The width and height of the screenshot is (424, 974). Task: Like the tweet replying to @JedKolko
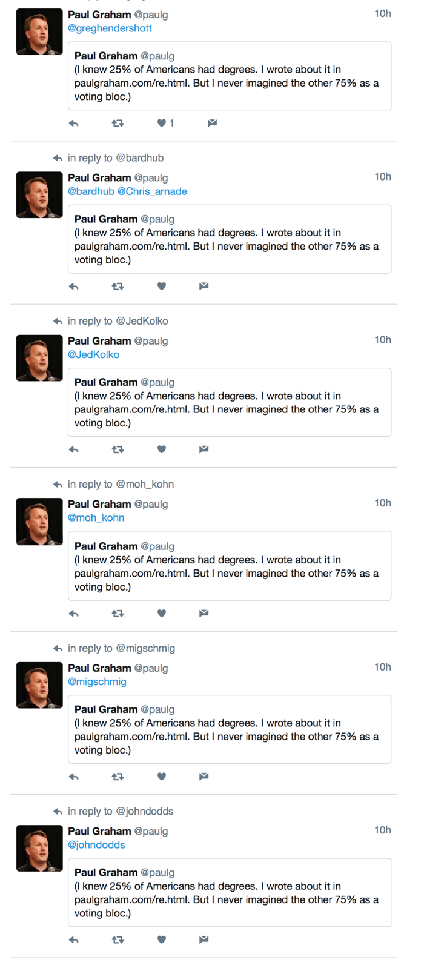pos(161,449)
